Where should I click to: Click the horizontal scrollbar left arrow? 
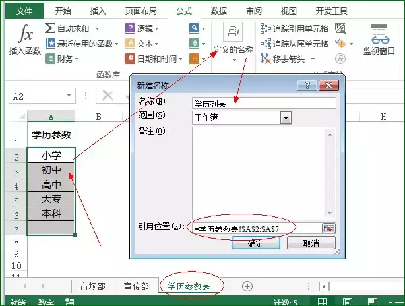pyautogui.click(x=324, y=286)
